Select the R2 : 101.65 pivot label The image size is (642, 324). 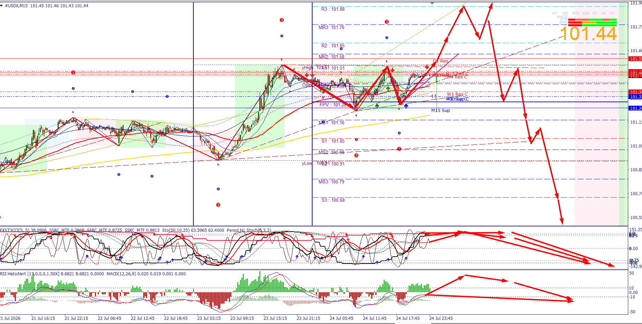tap(333, 46)
